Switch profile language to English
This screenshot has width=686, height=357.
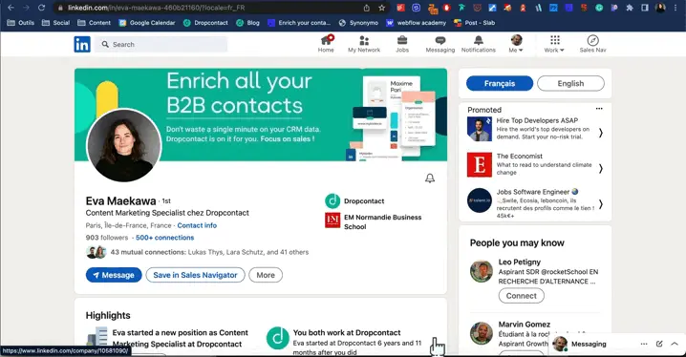coord(570,83)
